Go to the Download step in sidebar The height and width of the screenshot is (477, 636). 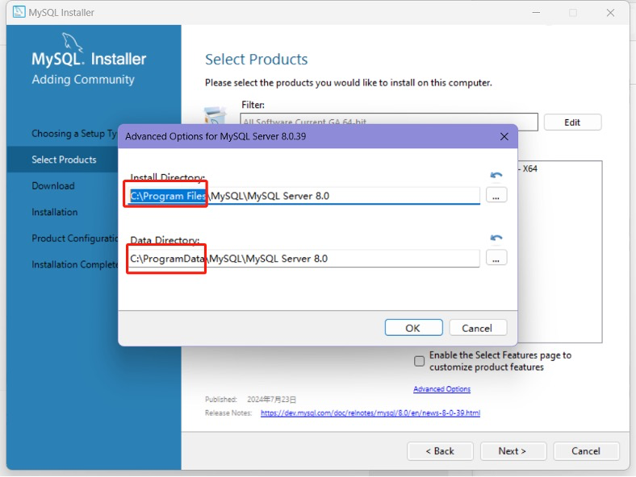53,186
